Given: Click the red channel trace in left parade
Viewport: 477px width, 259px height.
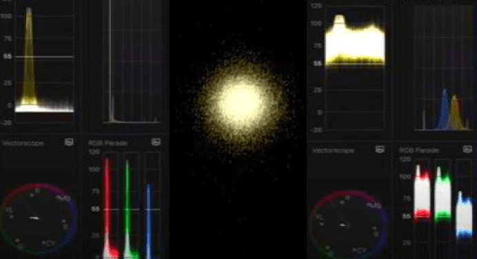Looking at the screenshot, I should click(x=108, y=207).
